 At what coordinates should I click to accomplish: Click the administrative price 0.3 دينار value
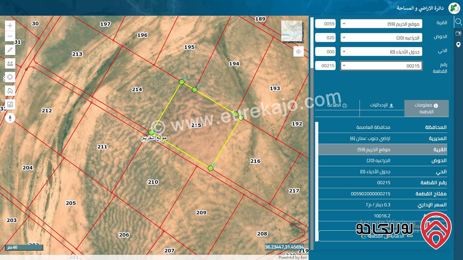coord(379,205)
